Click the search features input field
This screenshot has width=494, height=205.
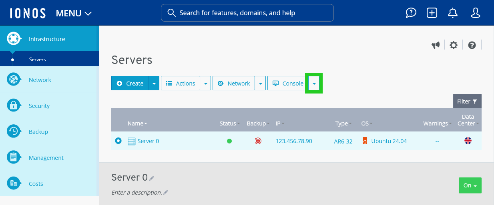(247, 13)
